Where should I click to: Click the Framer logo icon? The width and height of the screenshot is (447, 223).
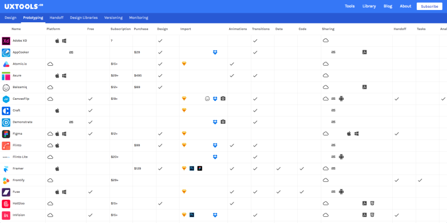(6, 169)
